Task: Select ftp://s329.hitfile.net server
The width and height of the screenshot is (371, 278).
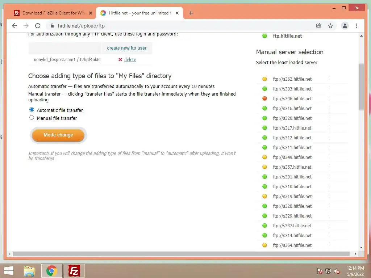Action: (292, 216)
